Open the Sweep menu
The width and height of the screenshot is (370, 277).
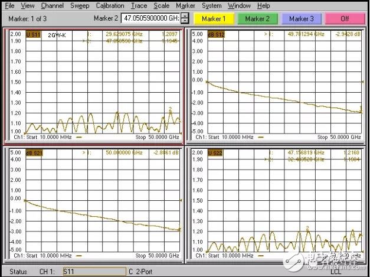pos(80,5)
